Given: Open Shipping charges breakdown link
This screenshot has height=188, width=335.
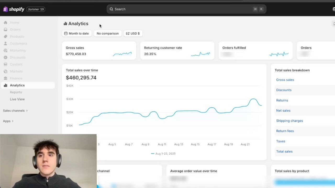Looking at the screenshot, I should coord(289,121).
